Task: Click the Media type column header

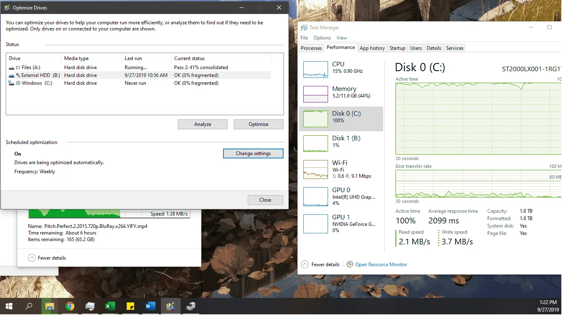Action: point(92,58)
